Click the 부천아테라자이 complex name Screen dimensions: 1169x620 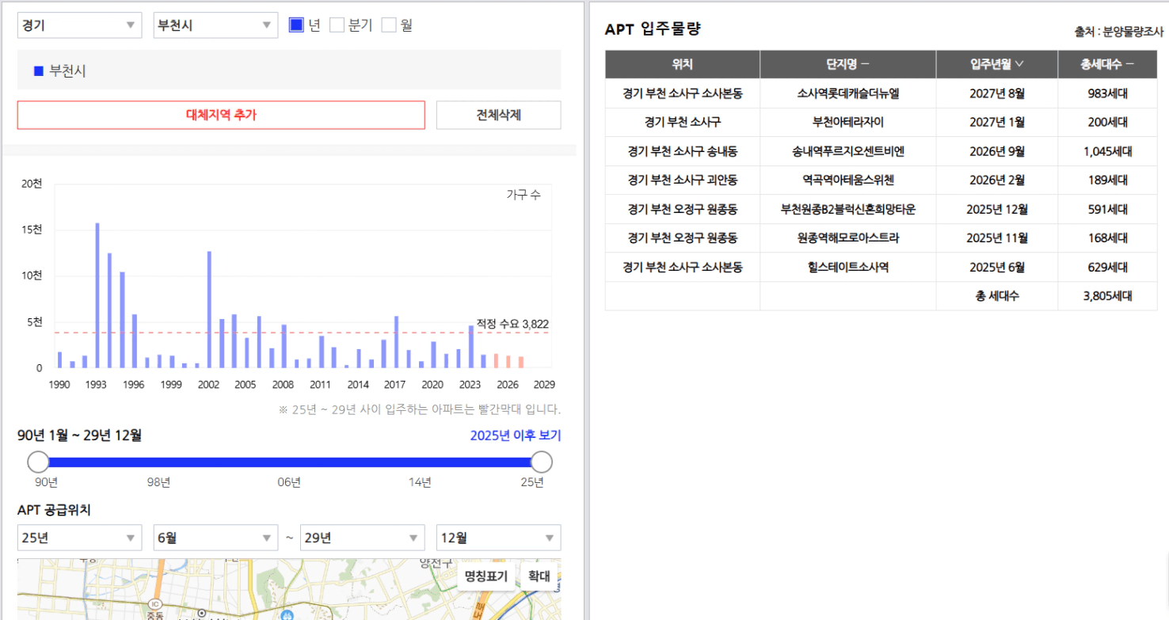[x=848, y=123]
